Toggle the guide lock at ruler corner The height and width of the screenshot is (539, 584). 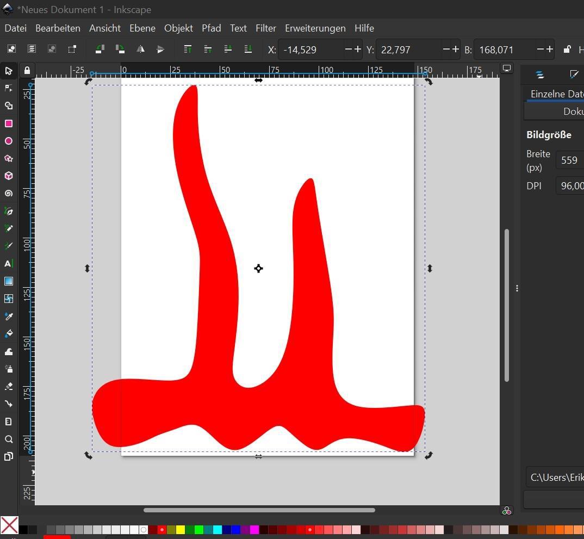(27, 70)
